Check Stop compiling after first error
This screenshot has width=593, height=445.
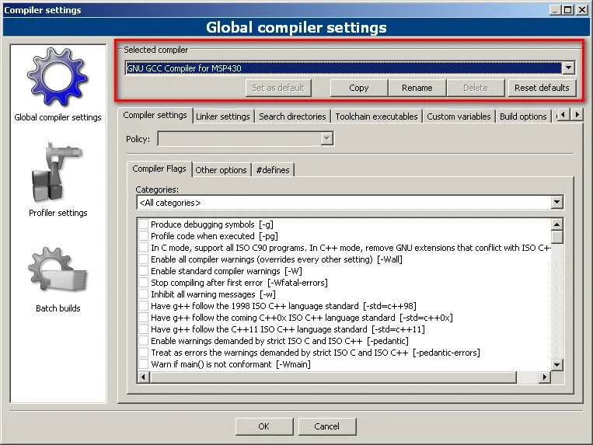[143, 283]
